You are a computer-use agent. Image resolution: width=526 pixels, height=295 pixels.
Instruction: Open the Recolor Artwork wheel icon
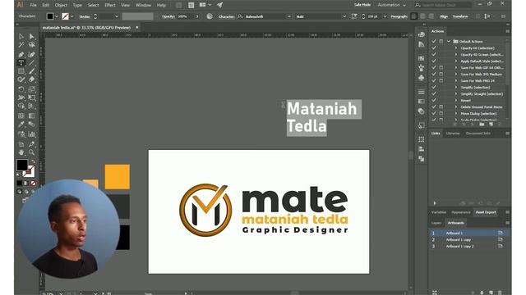pyautogui.click(x=210, y=16)
